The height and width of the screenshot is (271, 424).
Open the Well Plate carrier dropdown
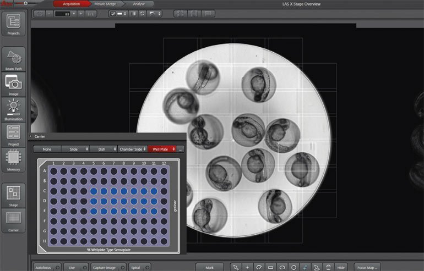[x=161, y=148]
